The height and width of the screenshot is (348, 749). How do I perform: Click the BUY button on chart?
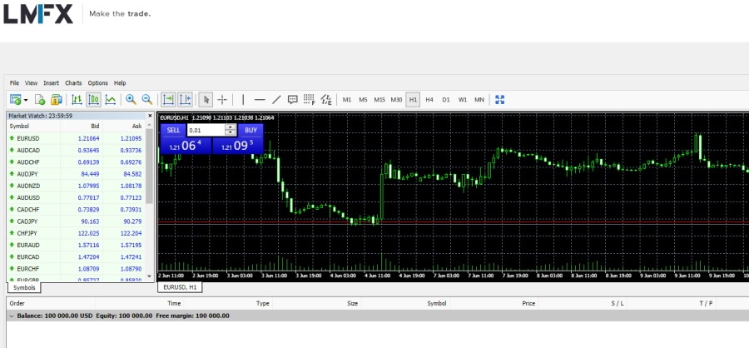[250, 130]
